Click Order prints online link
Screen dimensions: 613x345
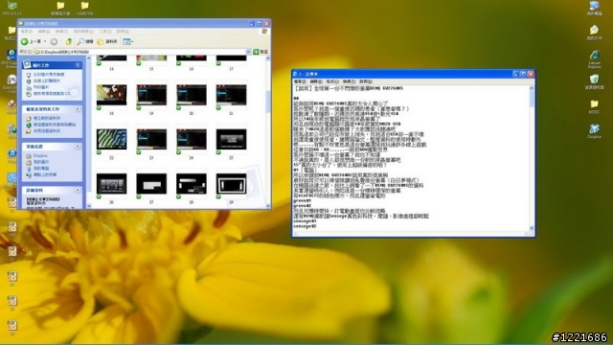coord(44,80)
